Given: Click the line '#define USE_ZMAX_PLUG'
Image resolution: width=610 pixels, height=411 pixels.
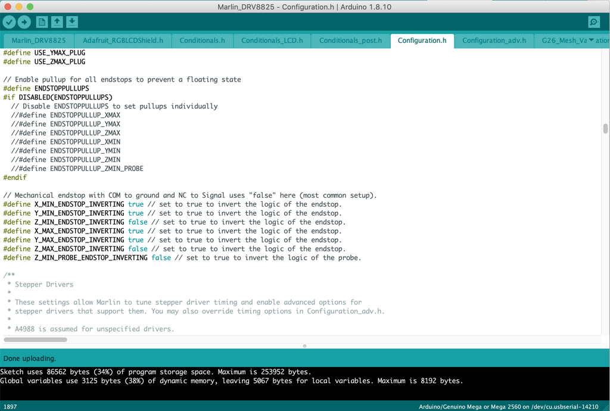Looking at the screenshot, I should point(44,62).
